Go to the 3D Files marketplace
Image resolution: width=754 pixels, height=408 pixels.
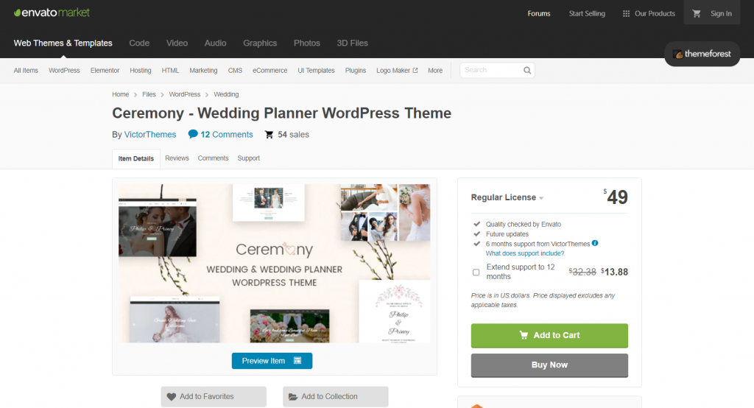click(353, 43)
